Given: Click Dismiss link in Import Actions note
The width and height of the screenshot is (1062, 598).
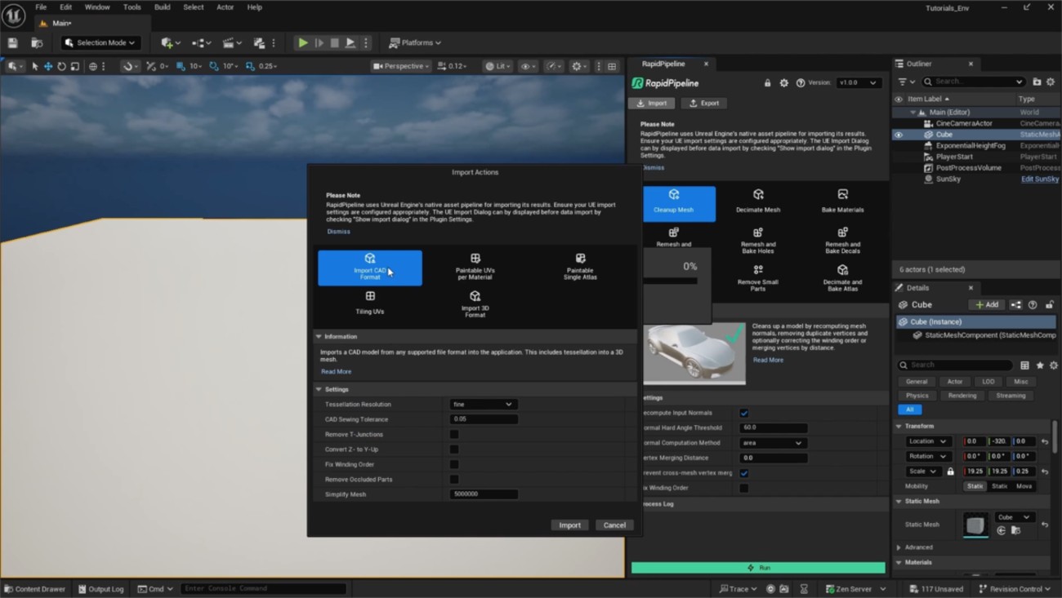Looking at the screenshot, I should click(338, 232).
